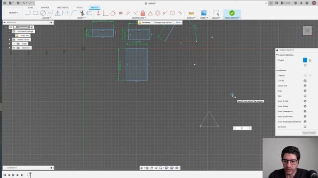Click the Select tool icon
The width and height of the screenshot is (318, 178).
(x=216, y=13)
